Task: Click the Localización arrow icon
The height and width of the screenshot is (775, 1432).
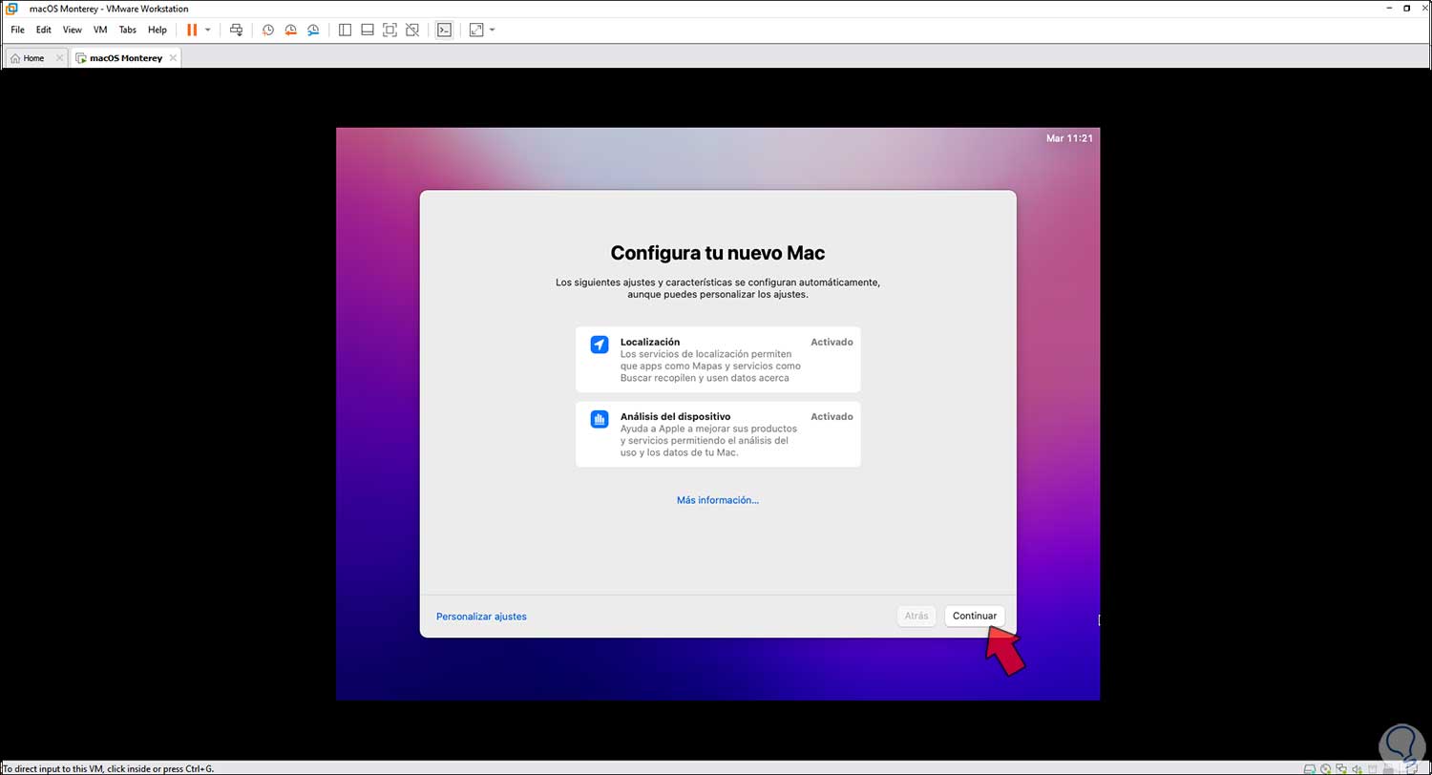Action: point(600,345)
